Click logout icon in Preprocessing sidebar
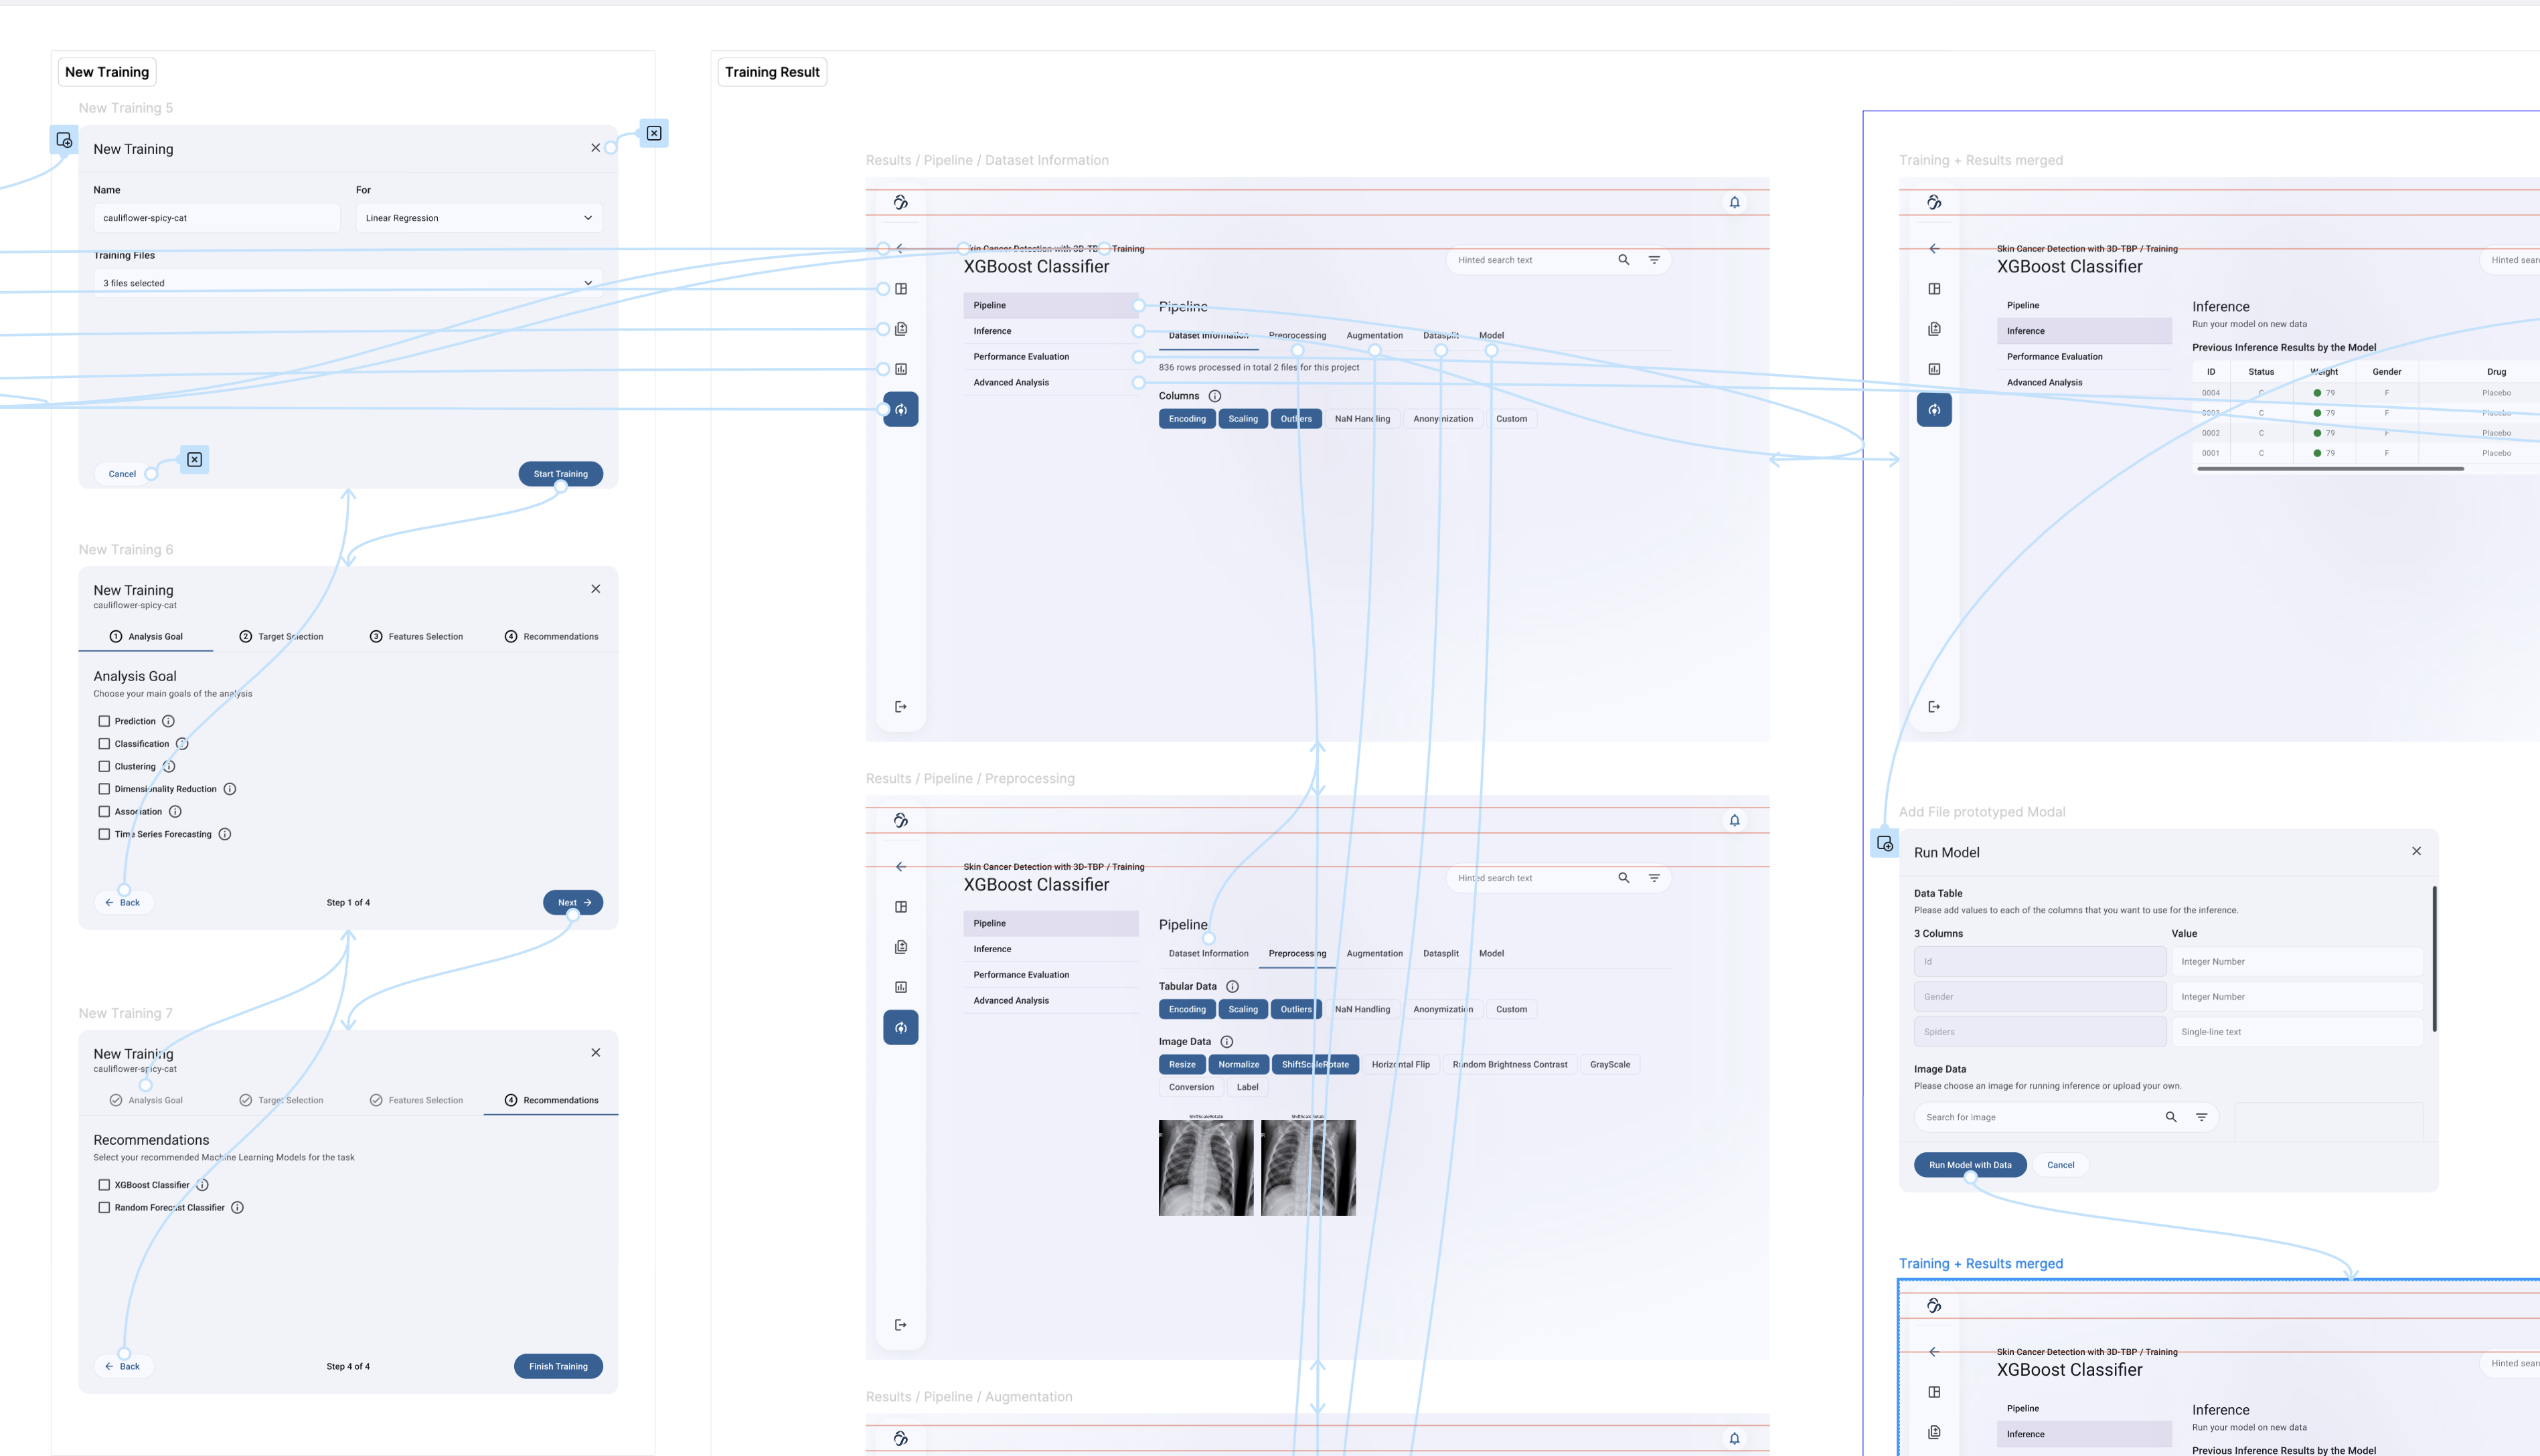Image resolution: width=2540 pixels, height=1456 pixels. [900, 1325]
